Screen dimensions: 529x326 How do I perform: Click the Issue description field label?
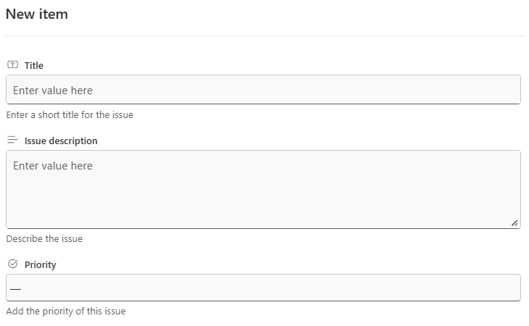click(61, 141)
